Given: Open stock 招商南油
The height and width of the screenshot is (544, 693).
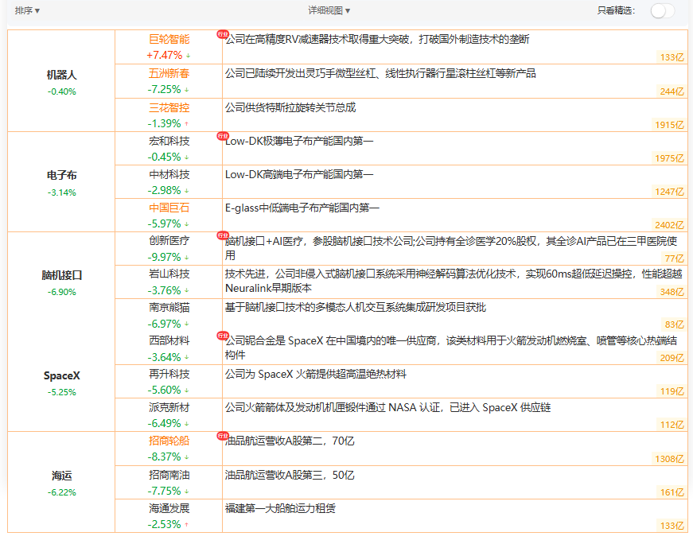Looking at the screenshot, I should [169, 475].
